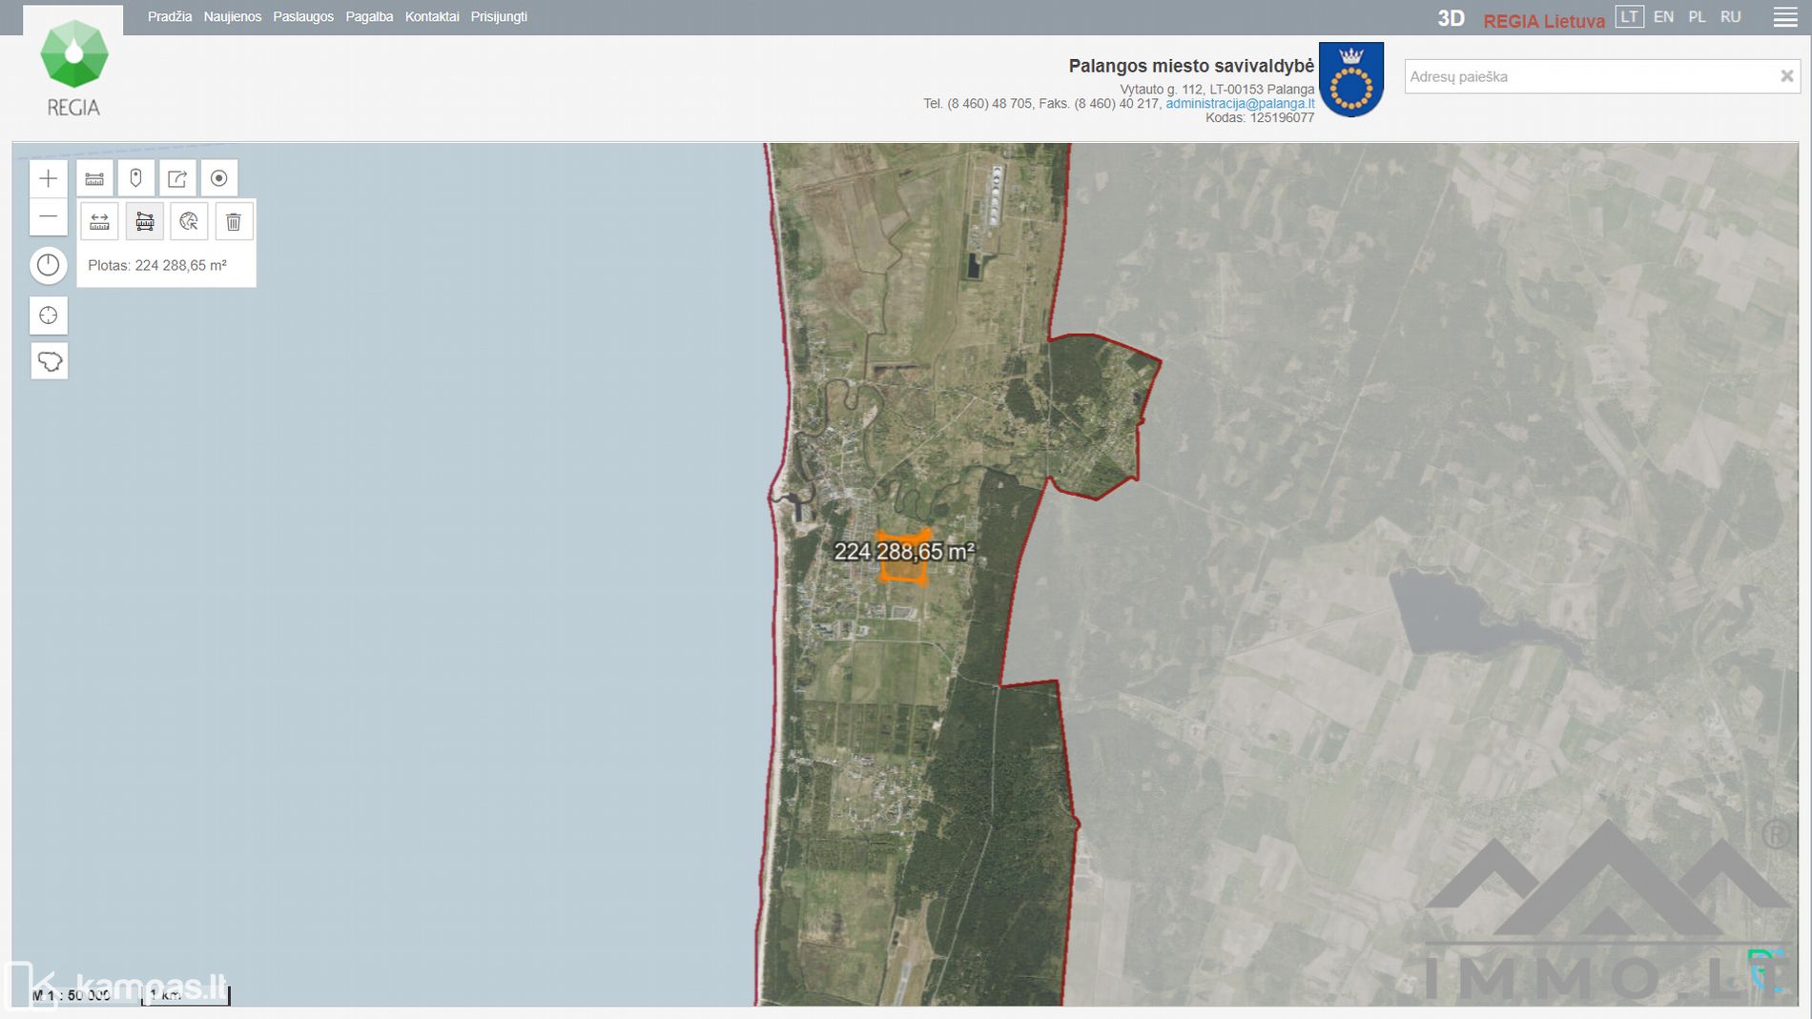
Task: Zoom in the map with plus button
Action: pos(49,178)
